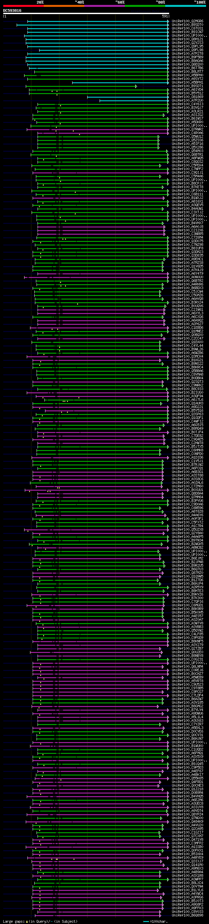Screen dimensions: 209x924
Task: Click the cyan =100char. scale line
Action: coord(146,921)
